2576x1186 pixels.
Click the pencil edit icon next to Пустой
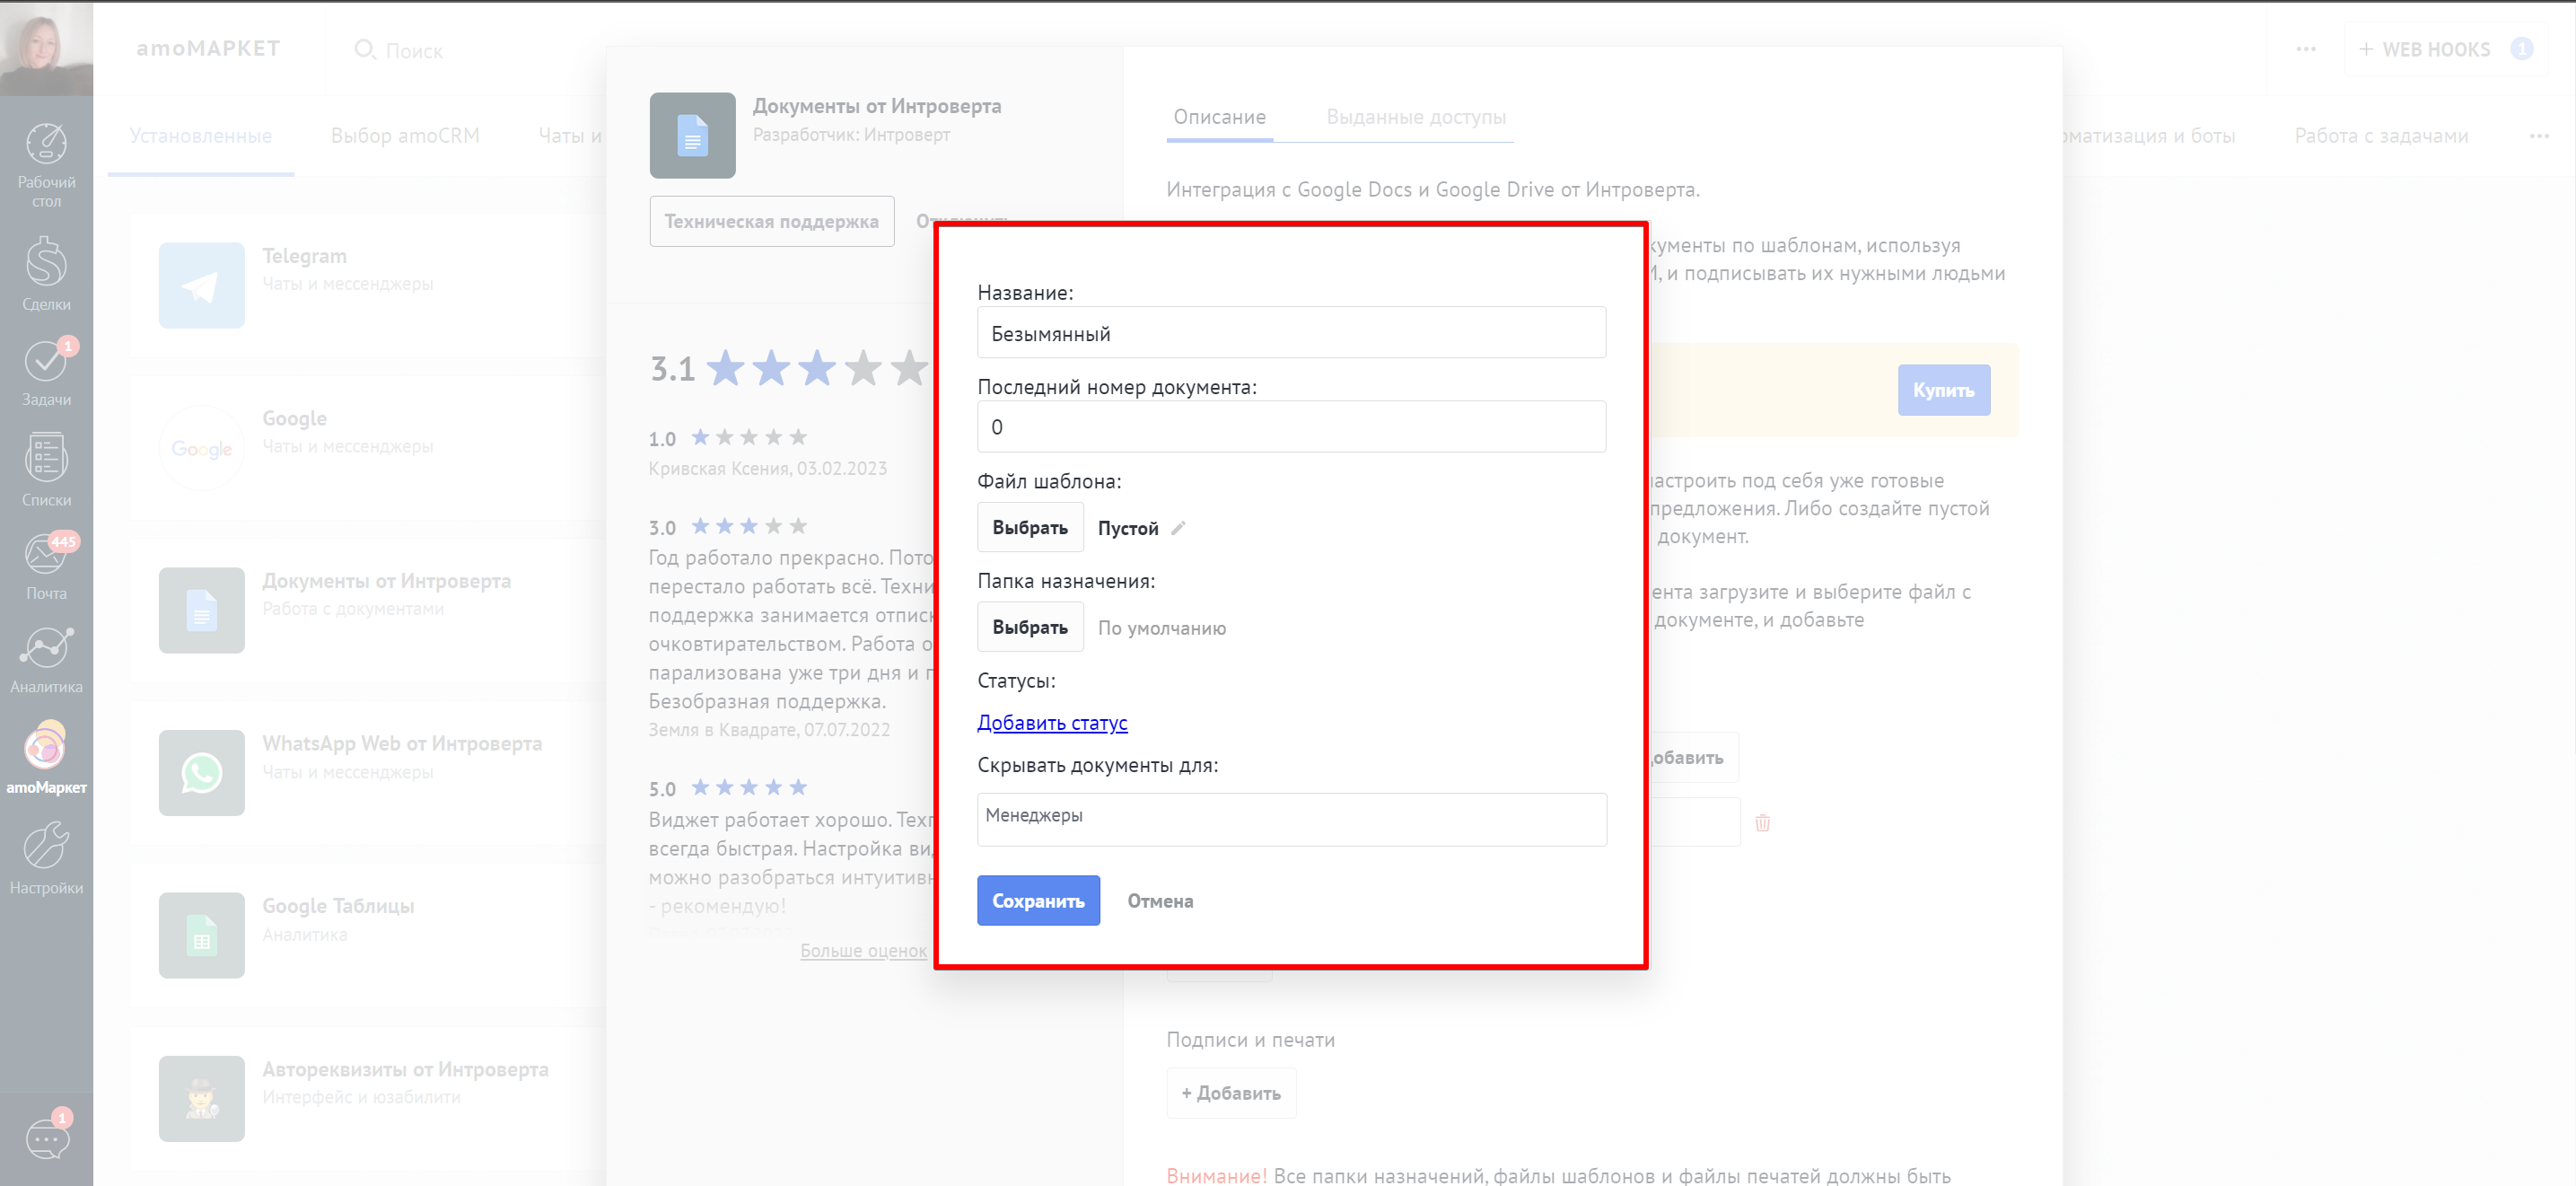(1179, 528)
